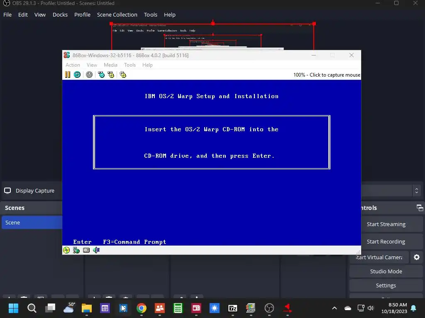Click Start Streaming in OBS
Viewport: 425px width, 318px height.
click(386, 224)
